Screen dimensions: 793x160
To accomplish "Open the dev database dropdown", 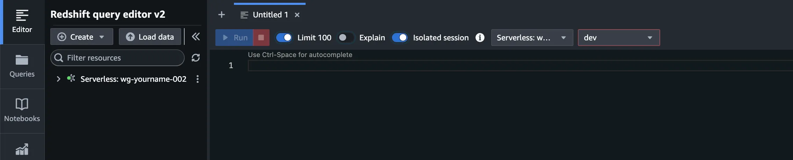I will (x=619, y=38).
